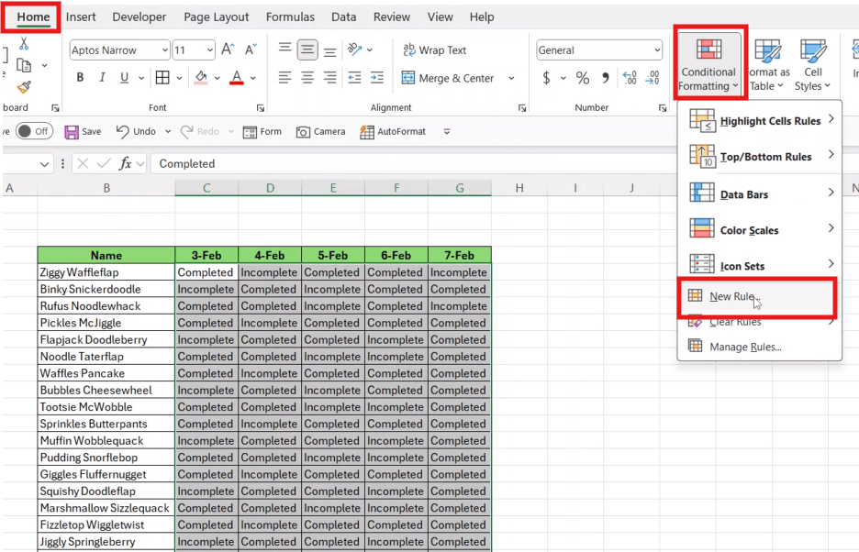859x552 pixels.
Task: Center text horizontally
Action: [307, 78]
